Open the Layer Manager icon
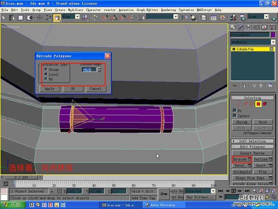 pyautogui.click(x=204, y=17)
